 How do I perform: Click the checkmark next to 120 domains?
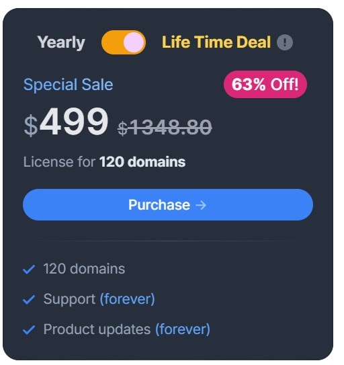click(29, 270)
